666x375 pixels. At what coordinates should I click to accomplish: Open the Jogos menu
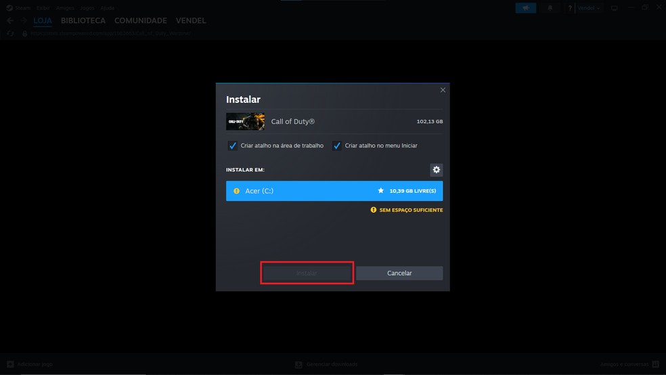(x=87, y=7)
